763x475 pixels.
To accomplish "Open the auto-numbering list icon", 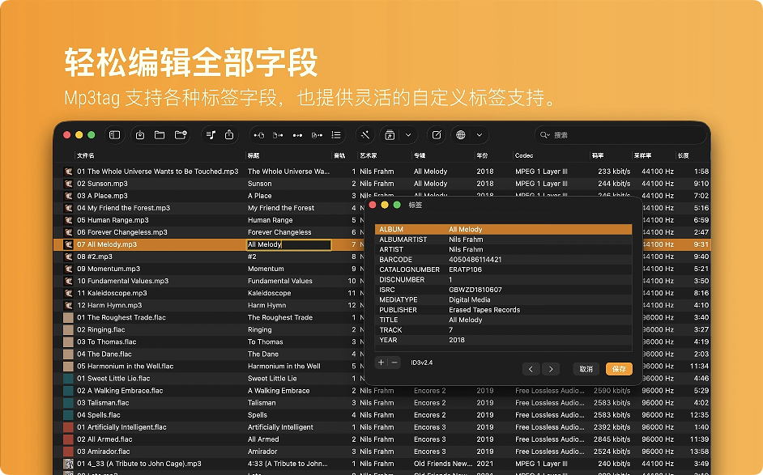I will point(336,135).
